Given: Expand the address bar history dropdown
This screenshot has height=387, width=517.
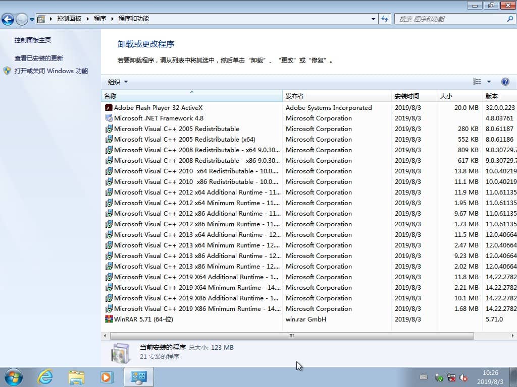Looking at the screenshot, I should point(373,19).
